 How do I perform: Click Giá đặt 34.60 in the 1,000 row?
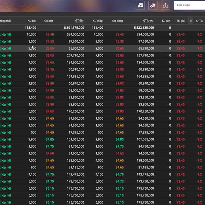pos(50,153)
